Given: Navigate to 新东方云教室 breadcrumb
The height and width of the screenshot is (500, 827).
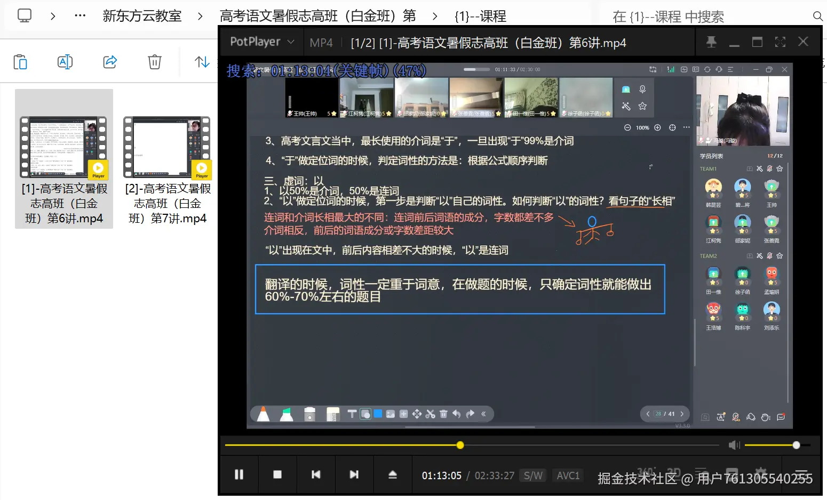Looking at the screenshot, I should 142,16.
